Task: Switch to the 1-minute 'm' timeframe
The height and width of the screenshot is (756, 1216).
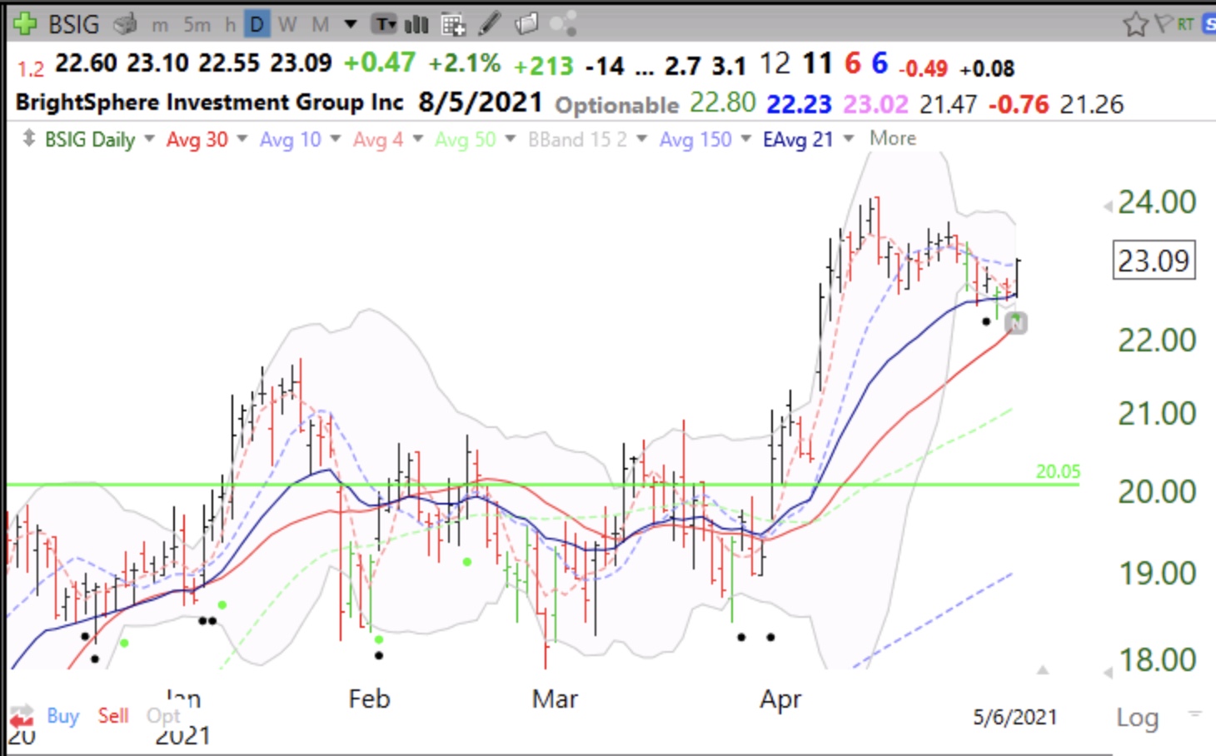Action: pyautogui.click(x=160, y=25)
